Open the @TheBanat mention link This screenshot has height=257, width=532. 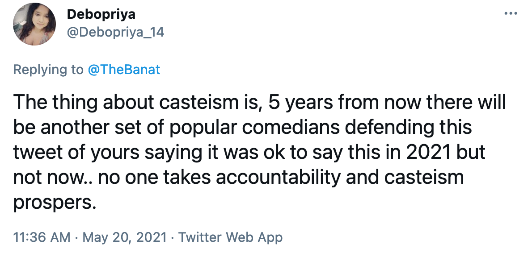124,70
